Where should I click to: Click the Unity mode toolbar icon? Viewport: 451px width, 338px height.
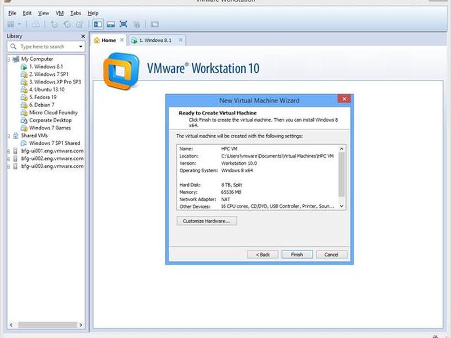(137, 24)
